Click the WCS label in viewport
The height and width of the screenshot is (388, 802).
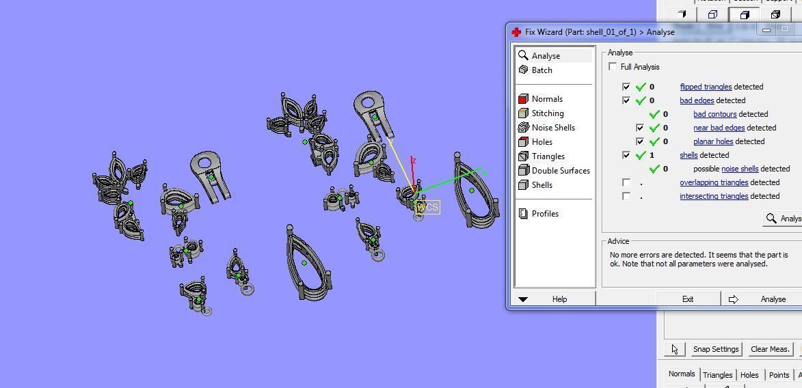point(427,207)
